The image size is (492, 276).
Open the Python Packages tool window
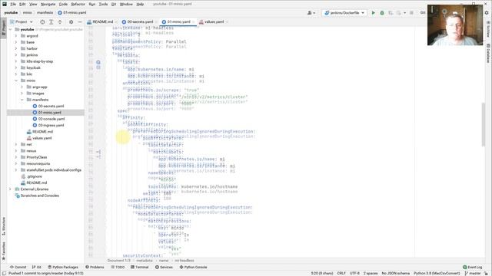coord(63,268)
